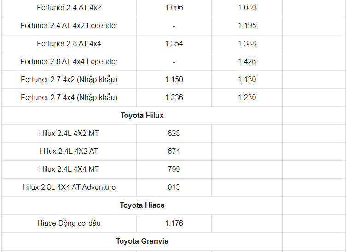
Task: Click the Toyota Hiace section header
Action: point(142,205)
